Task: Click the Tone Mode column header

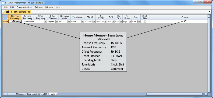Action: pyautogui.click(x=77, y=17)
